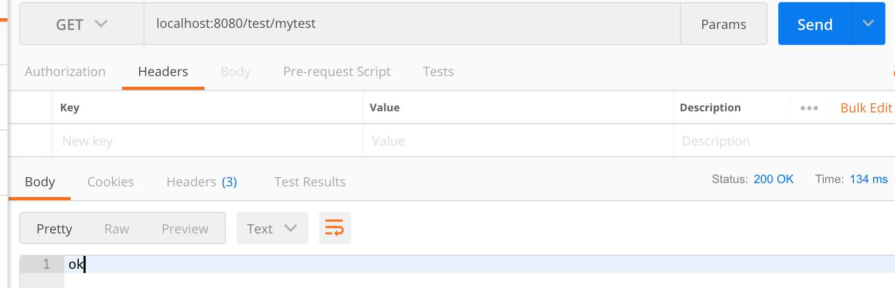Screen dimensions: 895x288
Task: Switch to Raw response view
Action: coord(117,229)
